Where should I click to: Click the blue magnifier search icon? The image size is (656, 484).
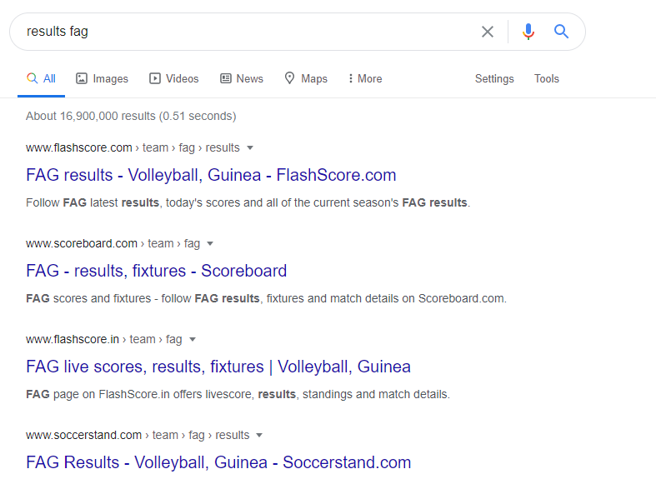click(x=562, y=32)
